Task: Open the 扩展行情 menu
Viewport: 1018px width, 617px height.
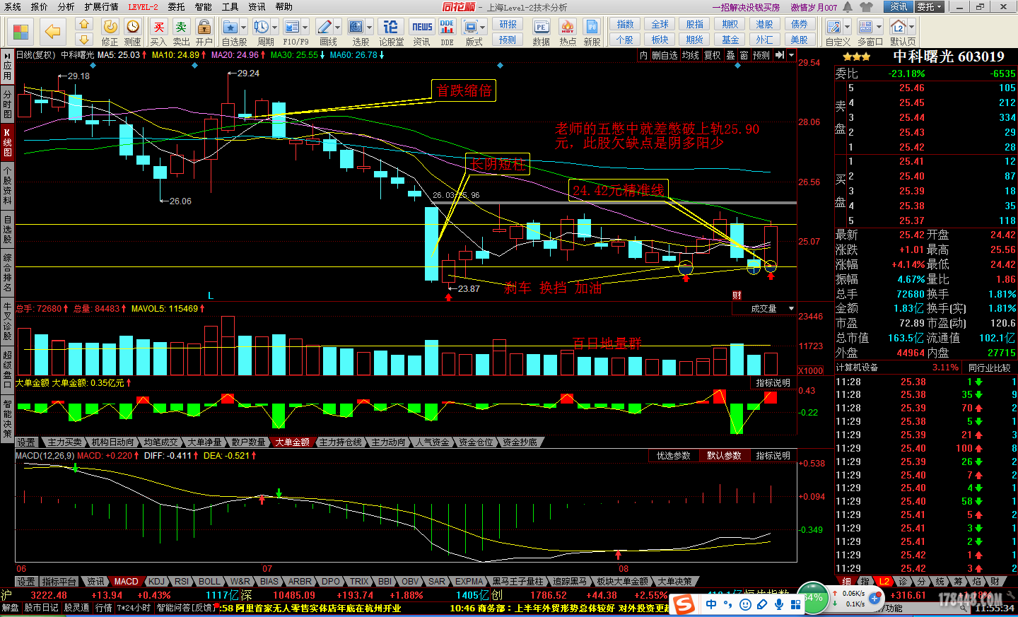Action: coord(101,7)
